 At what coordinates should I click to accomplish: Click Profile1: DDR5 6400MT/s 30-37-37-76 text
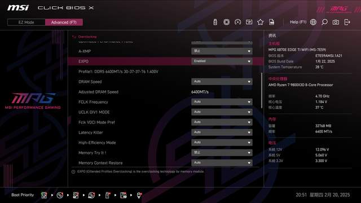[x=118, y=72]
